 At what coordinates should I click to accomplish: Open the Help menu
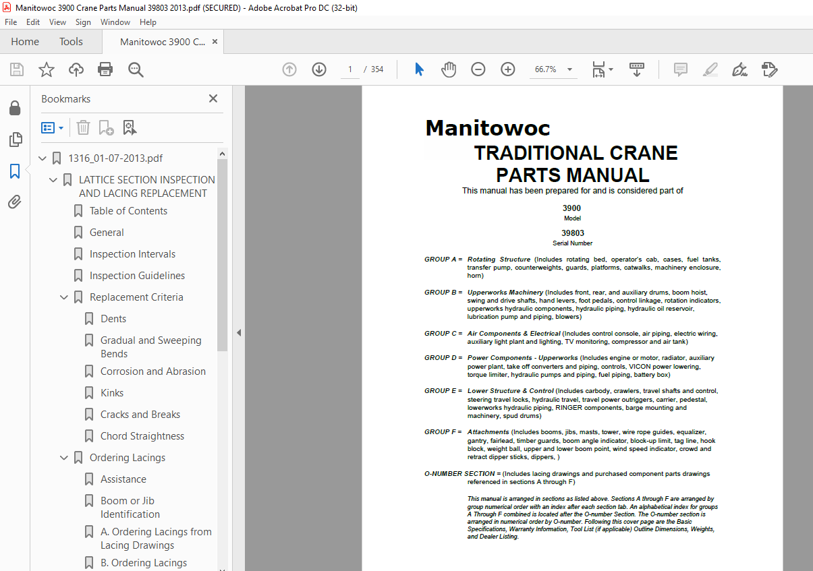point(148,22)
